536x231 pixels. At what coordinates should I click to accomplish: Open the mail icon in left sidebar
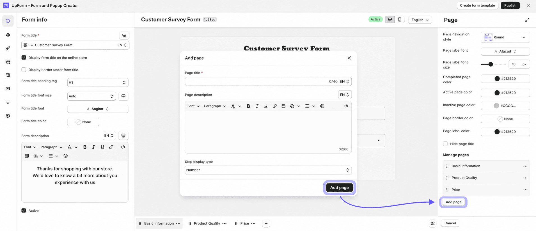click(x=8, y=89)
